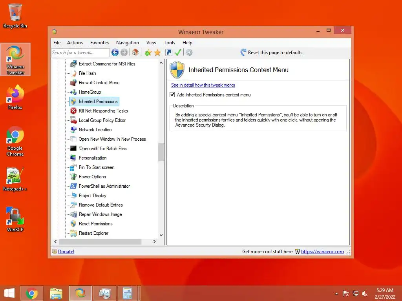This screenshot has height=301, width=402.
Task: Click the Power Options icon
Action: [x=73, y=177]
